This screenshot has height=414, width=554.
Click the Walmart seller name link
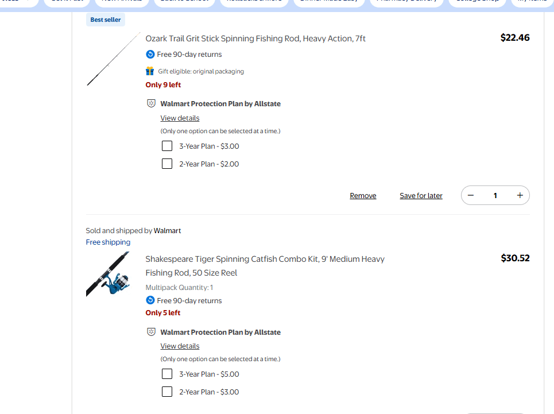point(167,231)
